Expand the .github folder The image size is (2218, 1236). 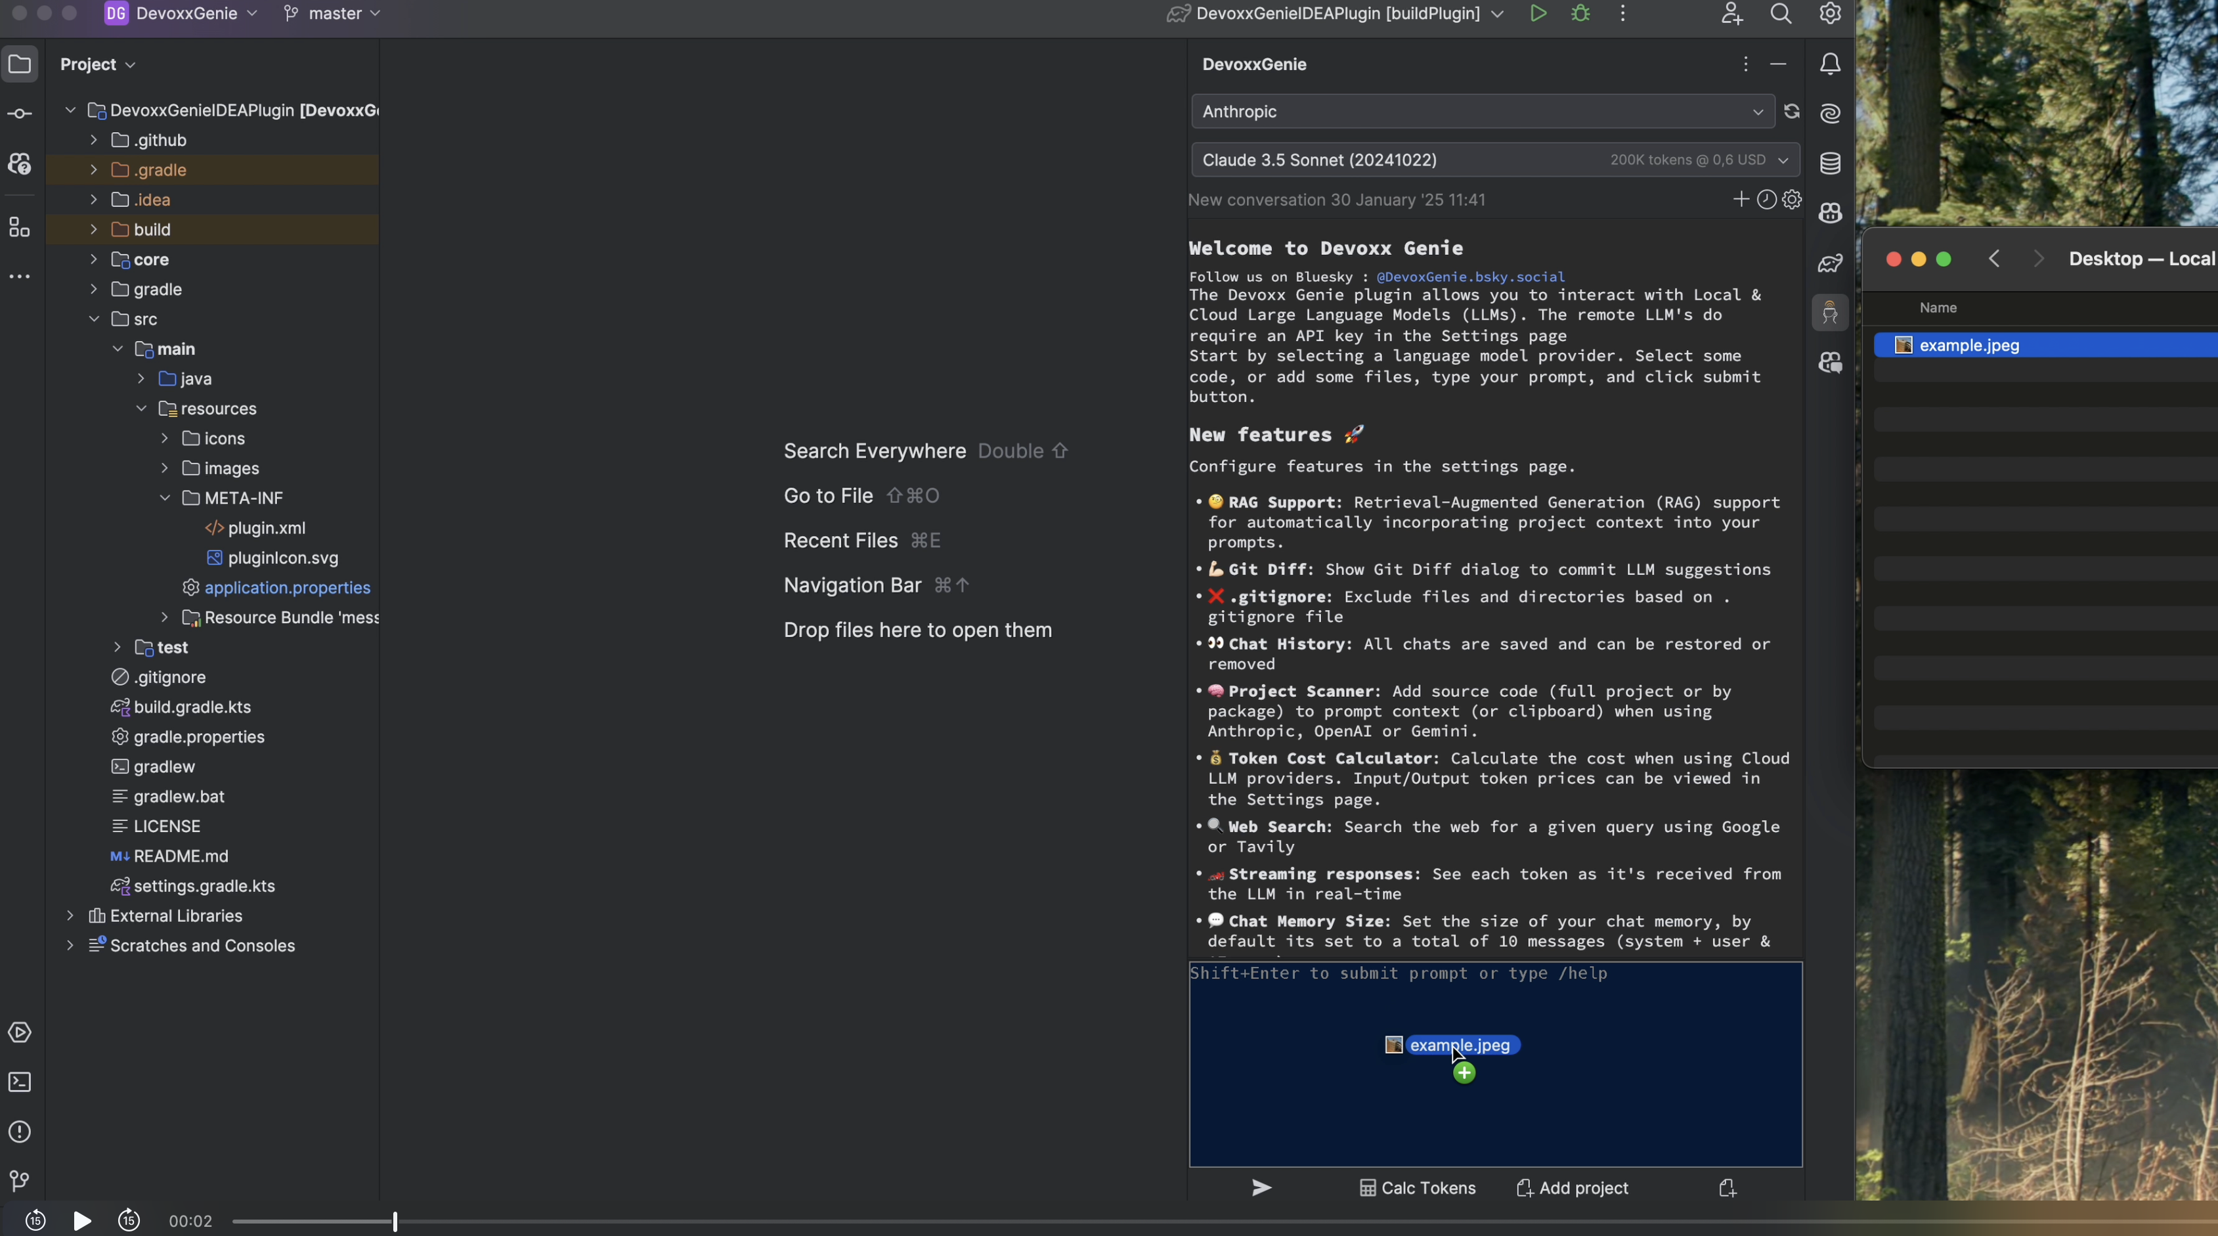pyautogui.click(x=94, y=141)
